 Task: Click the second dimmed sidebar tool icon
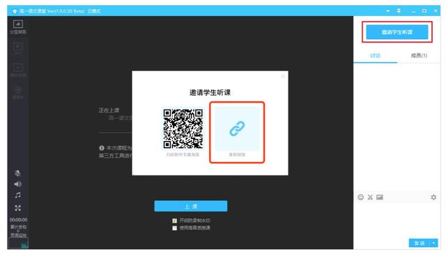tap(18, 47)
